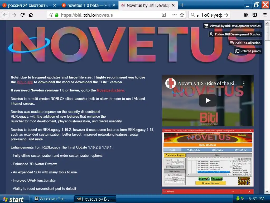Click Add To Collection button

coord(245,43)
